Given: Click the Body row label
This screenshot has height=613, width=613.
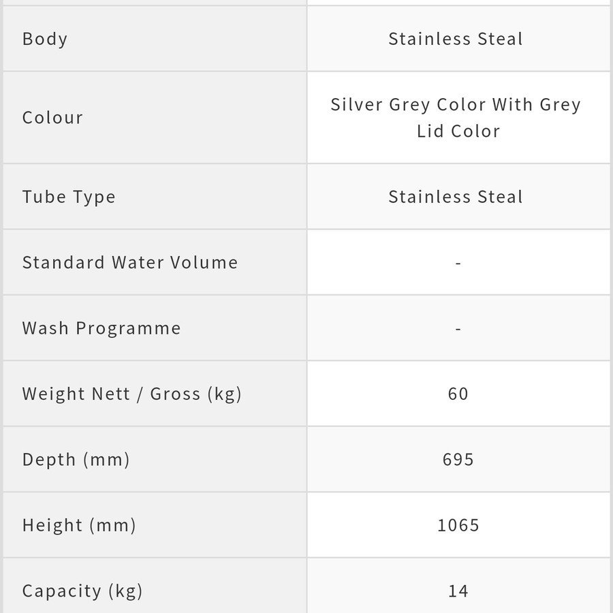Looking at the screenshot, I should pyautogui.click(x=45, y=39).
